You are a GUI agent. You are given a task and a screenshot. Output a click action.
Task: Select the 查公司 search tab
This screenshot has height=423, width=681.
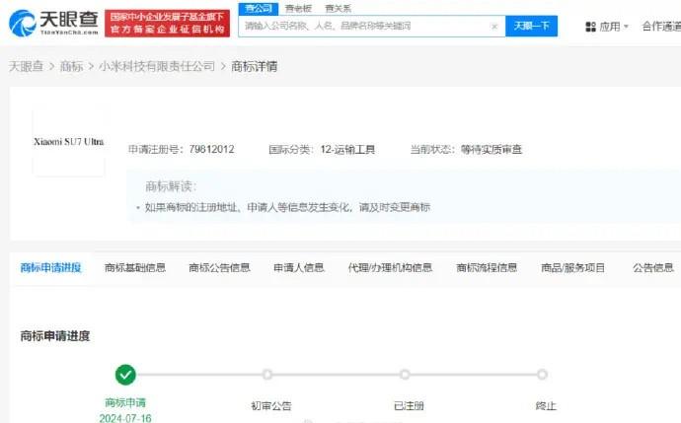pos(259,8)
